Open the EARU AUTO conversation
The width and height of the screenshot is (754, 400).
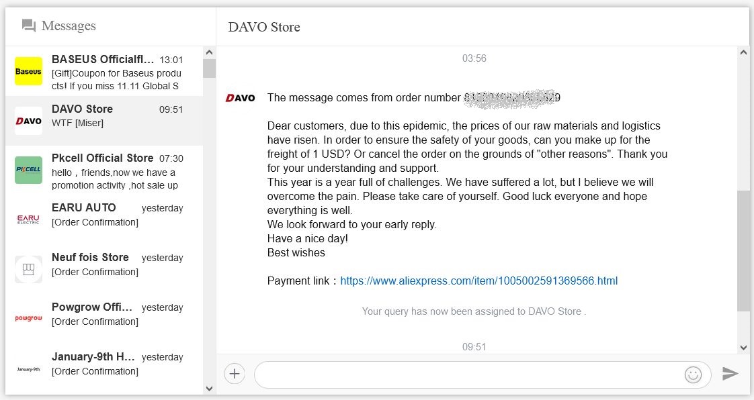(104, 220)
